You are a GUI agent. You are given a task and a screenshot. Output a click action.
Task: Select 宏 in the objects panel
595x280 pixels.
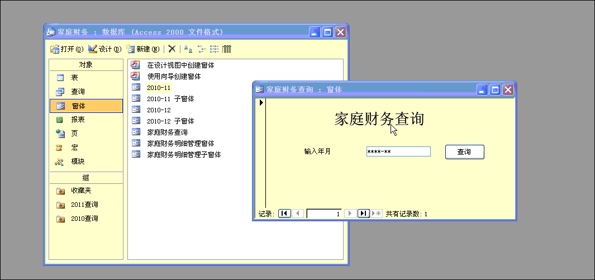click(86, 148)
